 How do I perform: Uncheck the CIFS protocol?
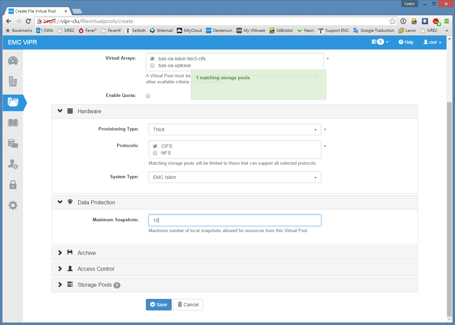point(155,146)
